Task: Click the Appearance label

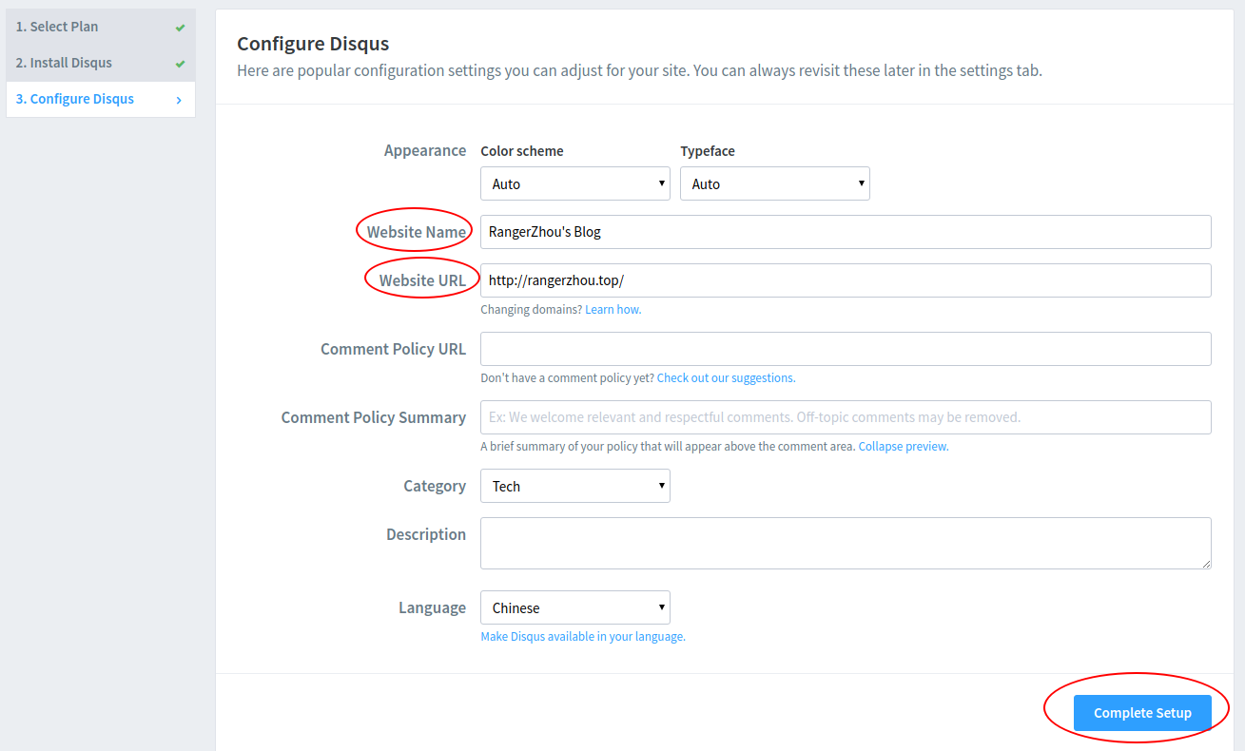Action: click(x=425, y=150)
